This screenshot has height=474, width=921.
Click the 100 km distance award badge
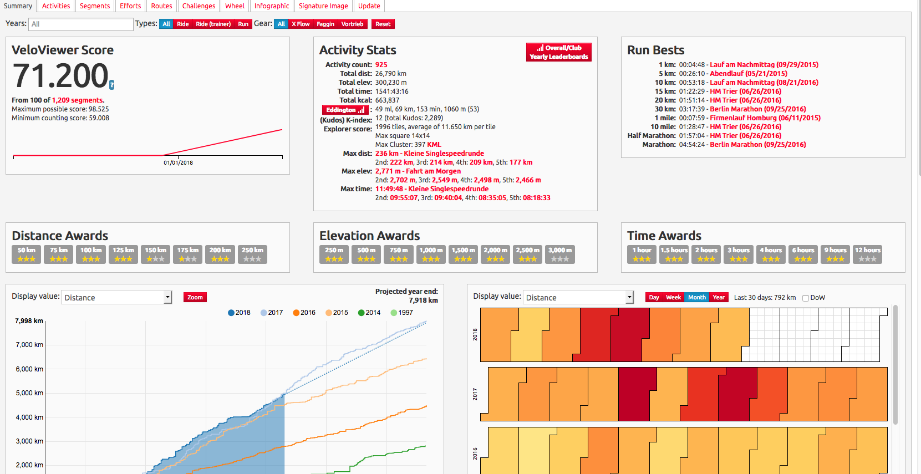91,254
